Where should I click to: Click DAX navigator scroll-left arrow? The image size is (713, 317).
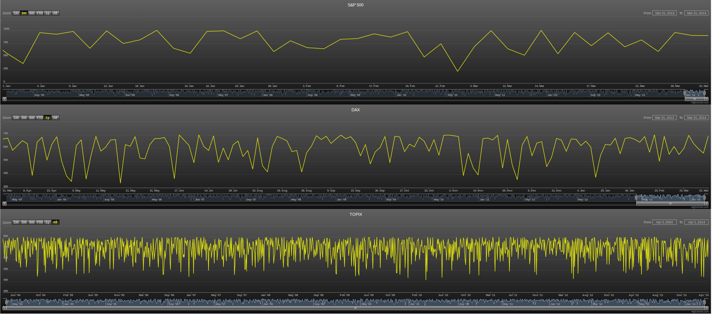pyautogui.click(x=4, y=203)
